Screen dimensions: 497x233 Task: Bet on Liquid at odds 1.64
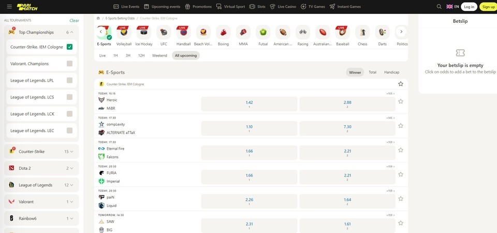[347, 201]
